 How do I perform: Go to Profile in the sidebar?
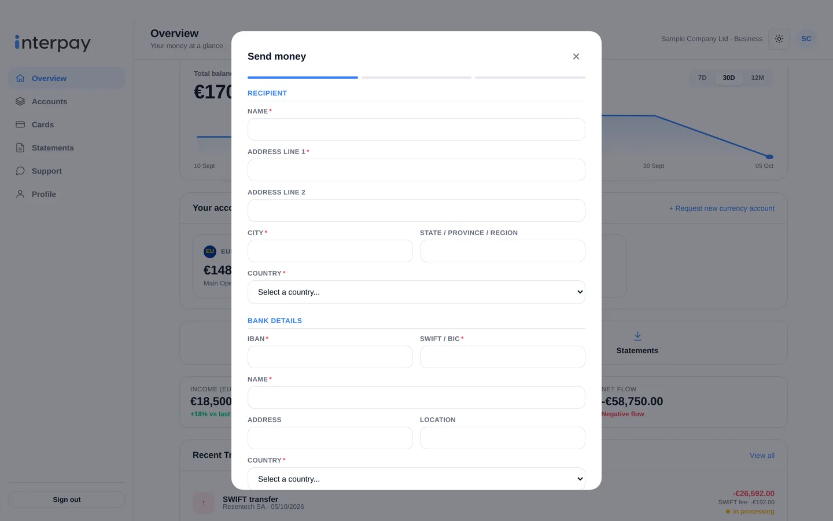67,194
